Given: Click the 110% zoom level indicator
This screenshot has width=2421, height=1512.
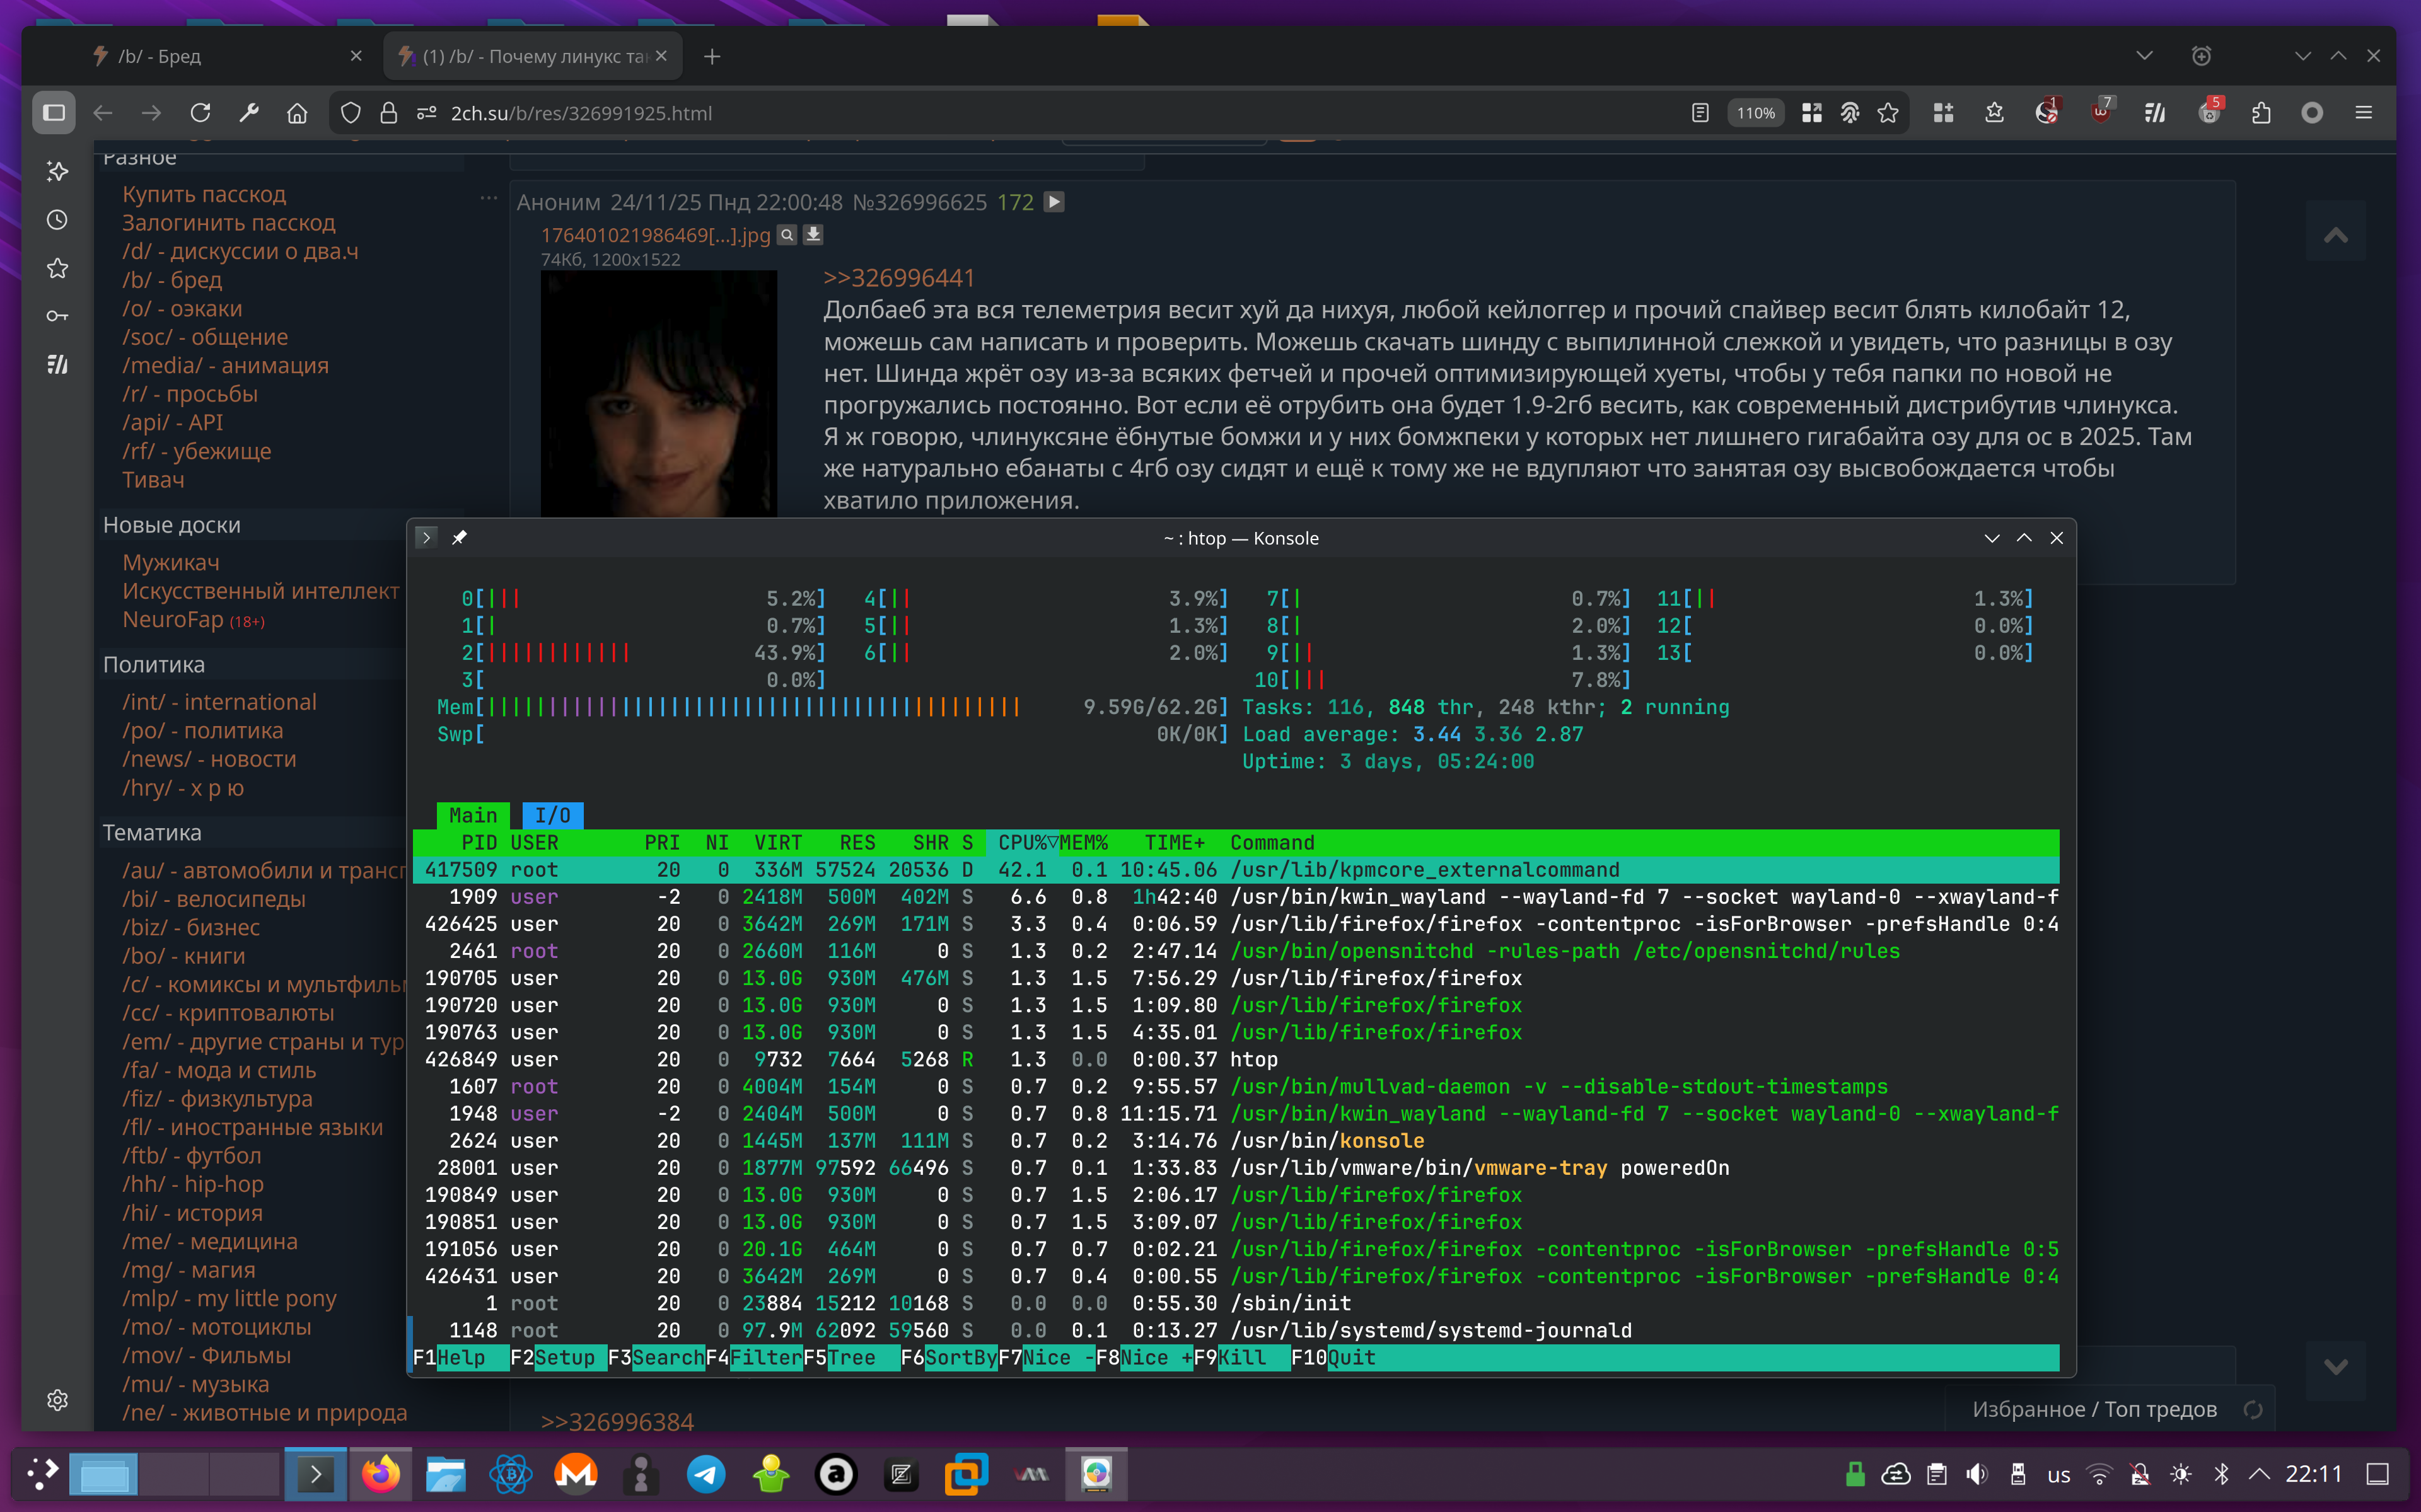Looking at the screenshot, I should click(1755, 113).
